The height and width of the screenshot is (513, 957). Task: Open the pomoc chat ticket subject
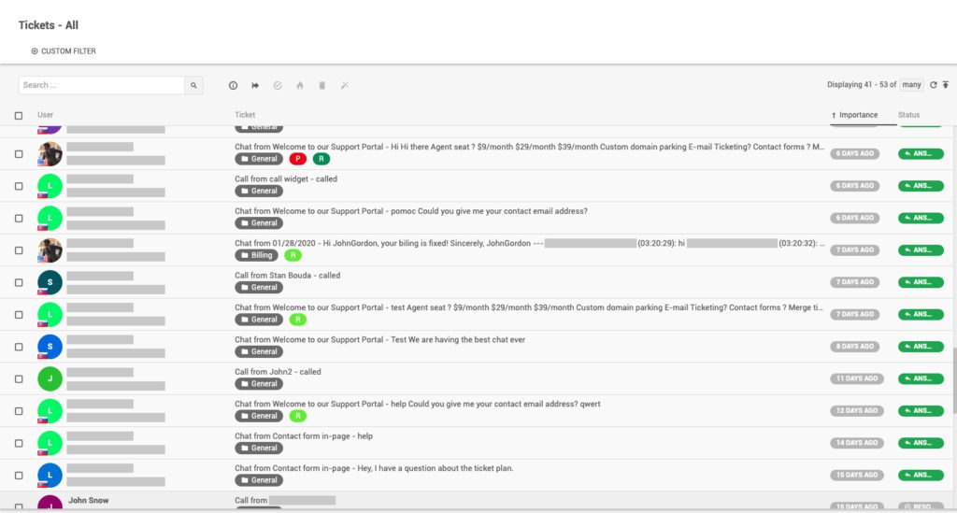(411, 211)
